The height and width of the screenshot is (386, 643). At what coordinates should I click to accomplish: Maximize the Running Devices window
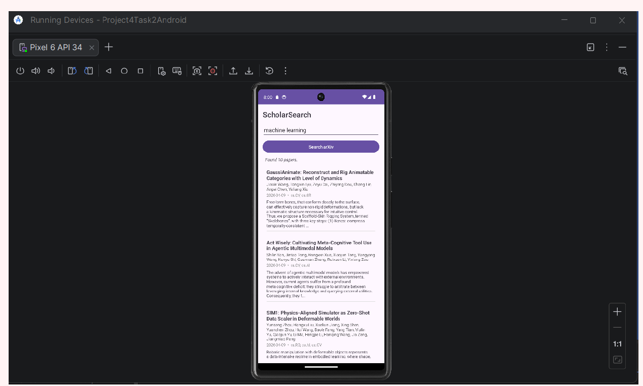click(593, 20)
